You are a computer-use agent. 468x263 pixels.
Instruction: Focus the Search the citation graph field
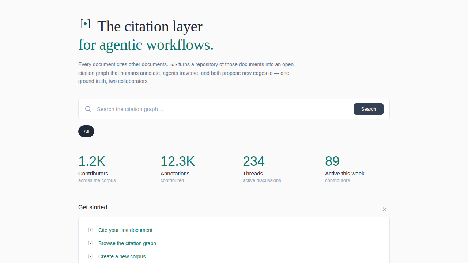click(x=223, y=109)
